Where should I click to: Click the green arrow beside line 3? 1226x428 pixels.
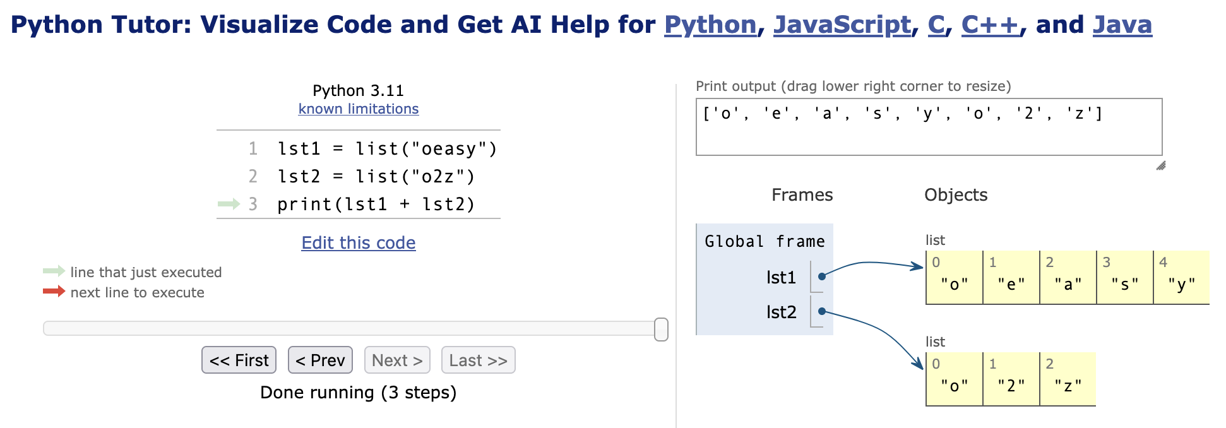229,204
